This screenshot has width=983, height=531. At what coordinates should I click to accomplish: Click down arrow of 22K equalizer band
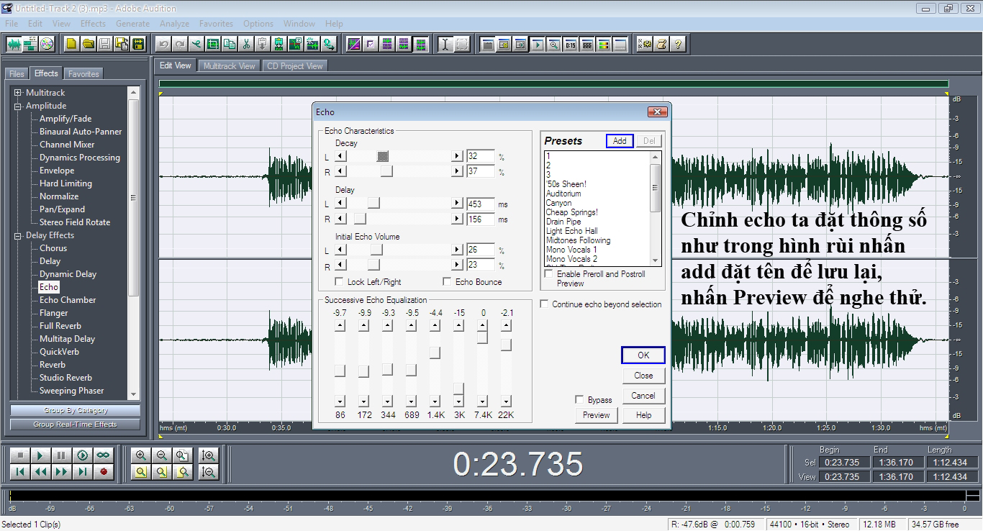[x=506, y=401]
